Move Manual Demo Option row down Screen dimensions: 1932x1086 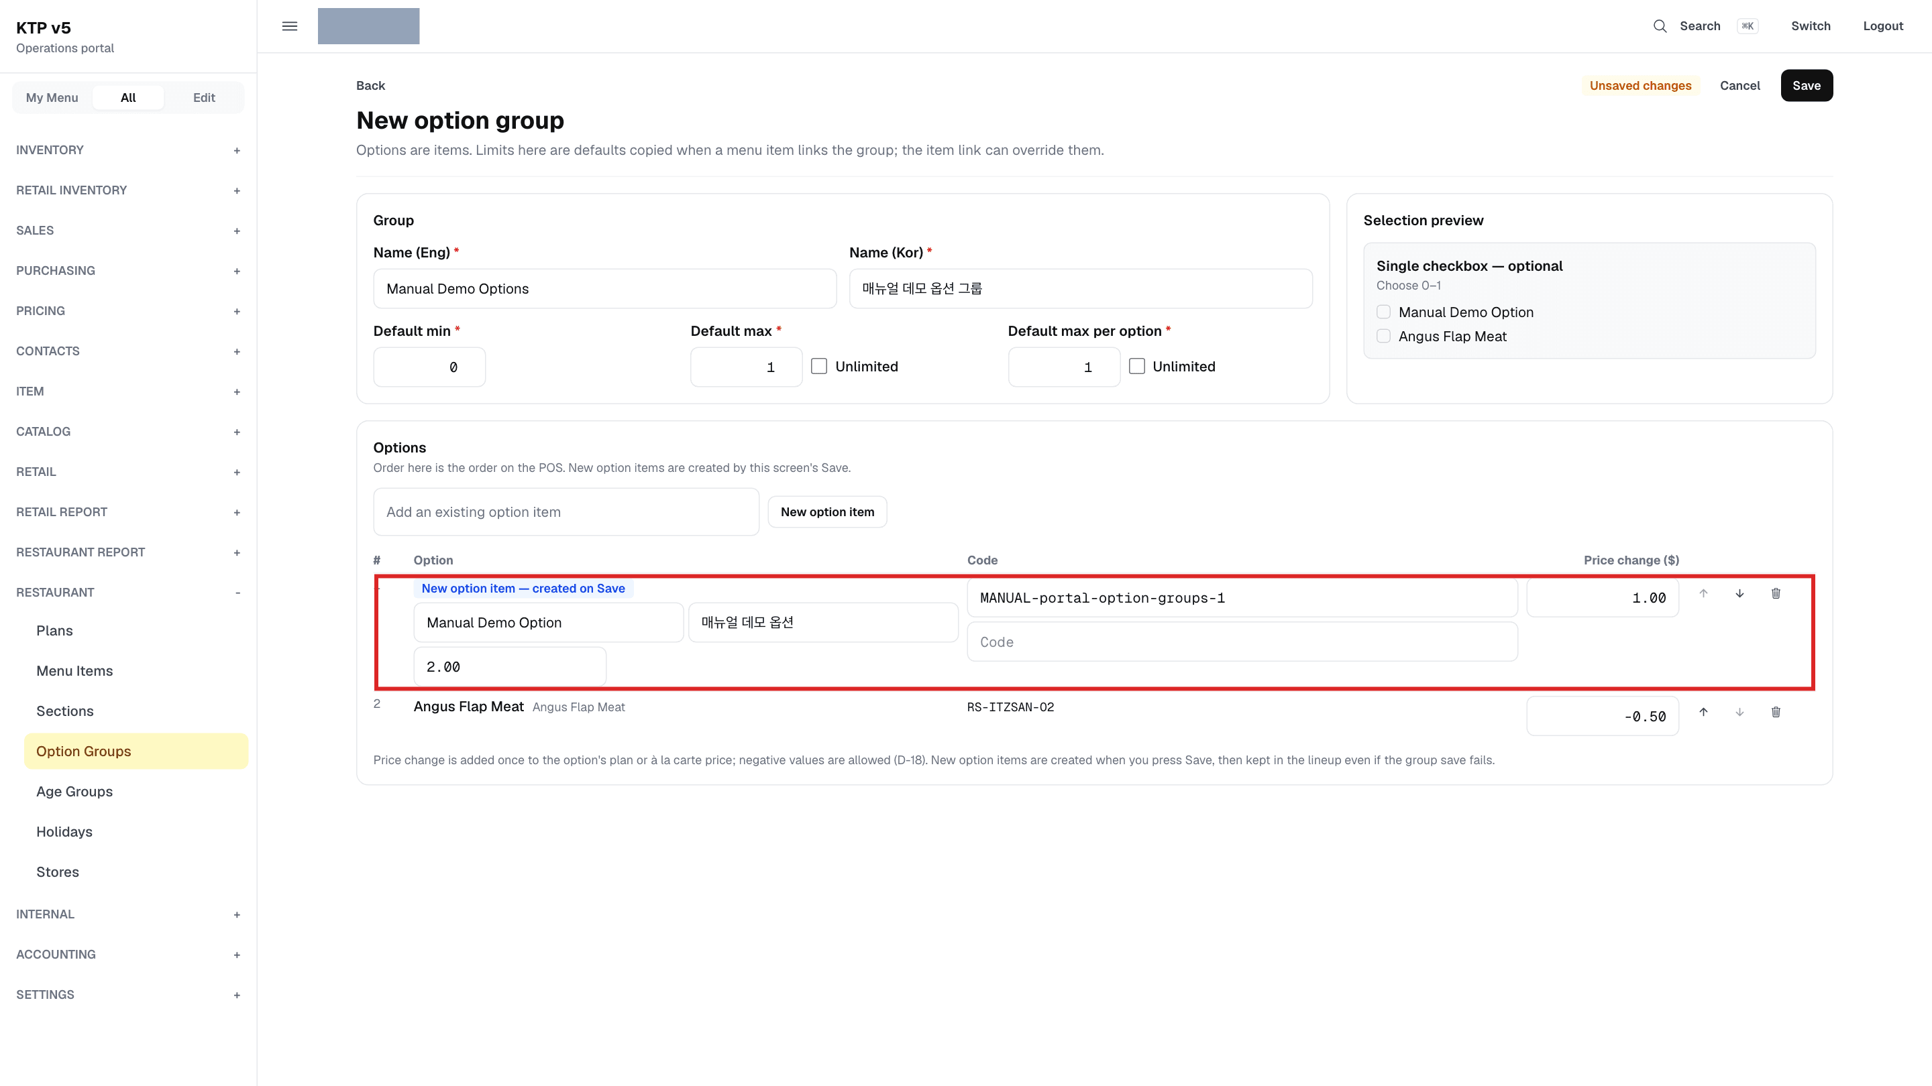coord(1739,593)
